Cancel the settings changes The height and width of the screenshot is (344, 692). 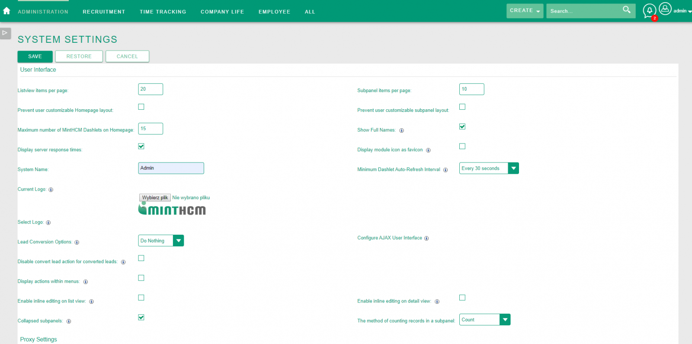tap(127, 57)
